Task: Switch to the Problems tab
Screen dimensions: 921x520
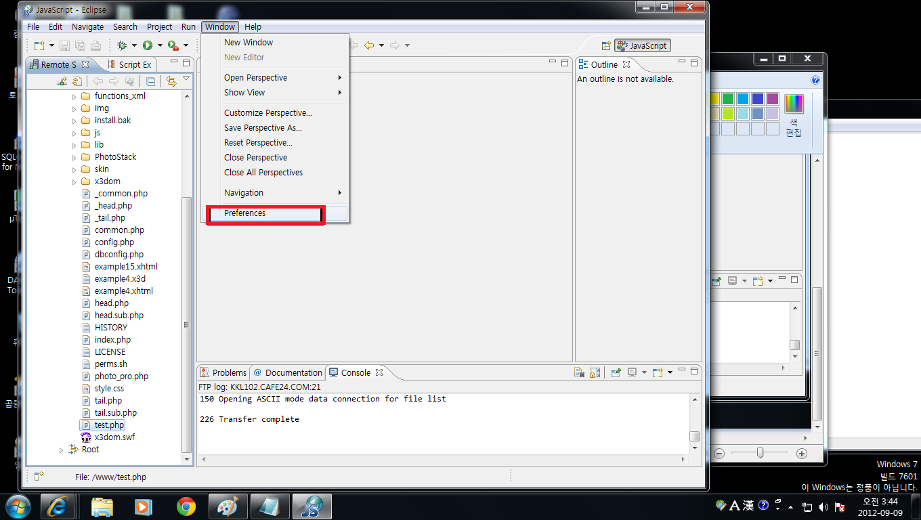Action: pyautogui.click(x=223, y=372)
